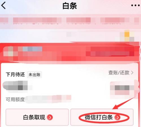The width and height of the screenshot is (141, 127).
Task: Tap the back arrow icon
Action: point(3,5)
